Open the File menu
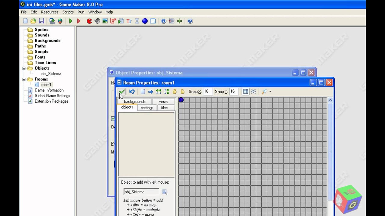This screenshot has width=385, height=216. tap(24, 12)
